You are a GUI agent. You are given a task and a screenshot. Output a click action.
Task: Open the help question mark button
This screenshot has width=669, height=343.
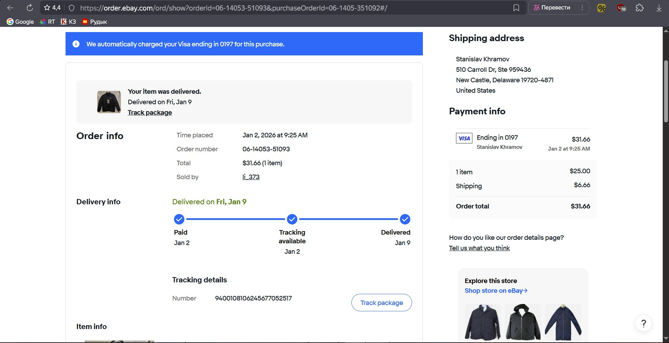(644, 323)
